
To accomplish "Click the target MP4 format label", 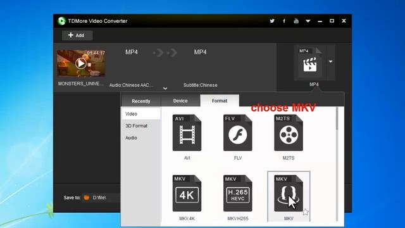I will click(x=200, y=52).
